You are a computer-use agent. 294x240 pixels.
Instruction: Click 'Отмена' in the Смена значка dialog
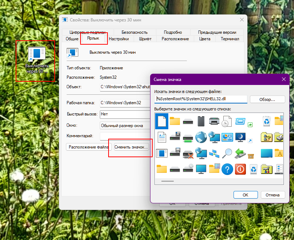point(272,195)
